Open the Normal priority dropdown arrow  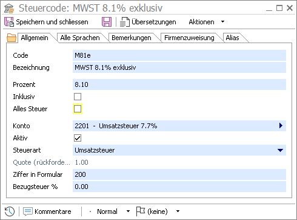(128, 211)
